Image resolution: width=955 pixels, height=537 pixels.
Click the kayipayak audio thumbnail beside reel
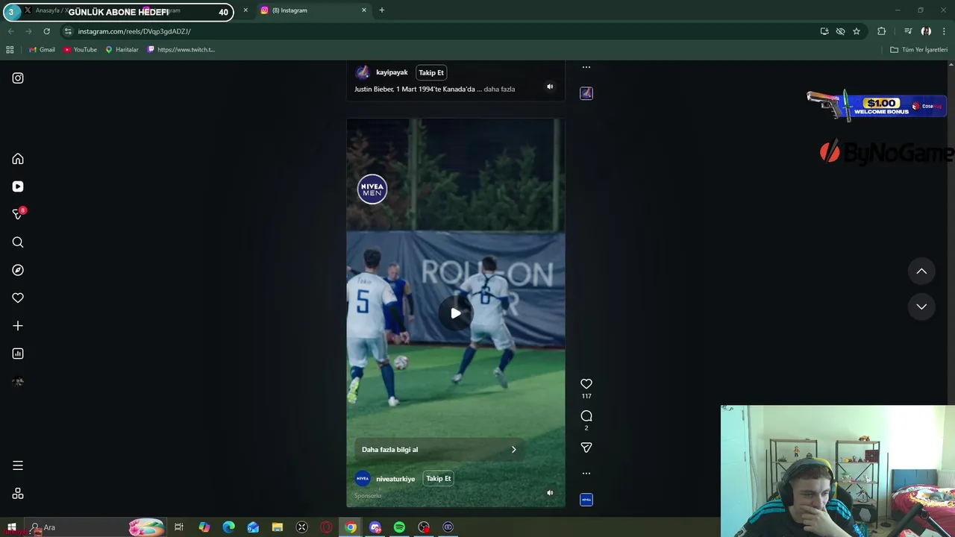click(586, 93)
